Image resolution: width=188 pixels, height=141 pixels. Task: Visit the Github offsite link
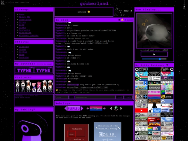pos(23,52)
